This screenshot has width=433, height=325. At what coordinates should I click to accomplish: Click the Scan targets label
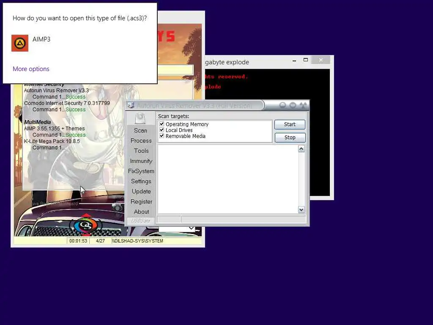point(173,116)
